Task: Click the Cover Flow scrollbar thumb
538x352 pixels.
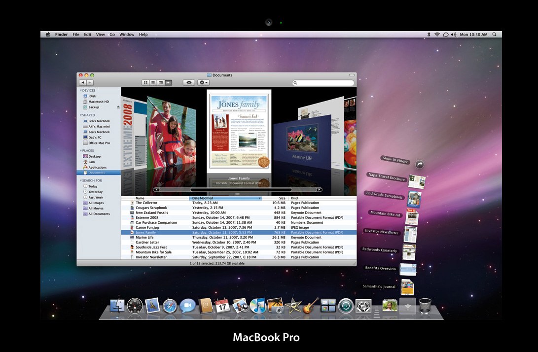Action: pos(241,189)
